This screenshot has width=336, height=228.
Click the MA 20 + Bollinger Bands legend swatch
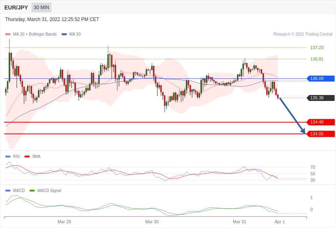8,34
